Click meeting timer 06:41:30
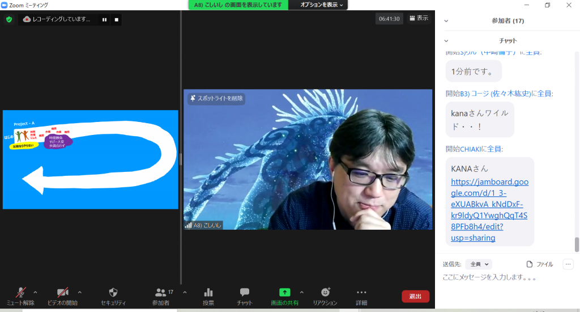 point(389,19)
